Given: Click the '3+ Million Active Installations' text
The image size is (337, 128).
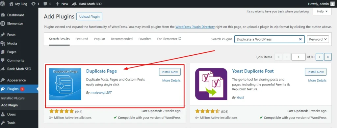Looking at the screenshot, I should pos(70,118).
